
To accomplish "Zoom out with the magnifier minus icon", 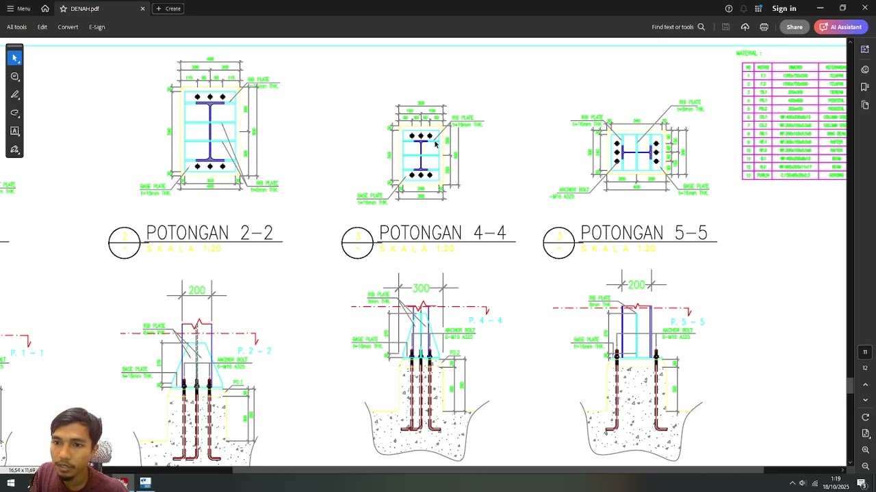I will click(865, 466).
